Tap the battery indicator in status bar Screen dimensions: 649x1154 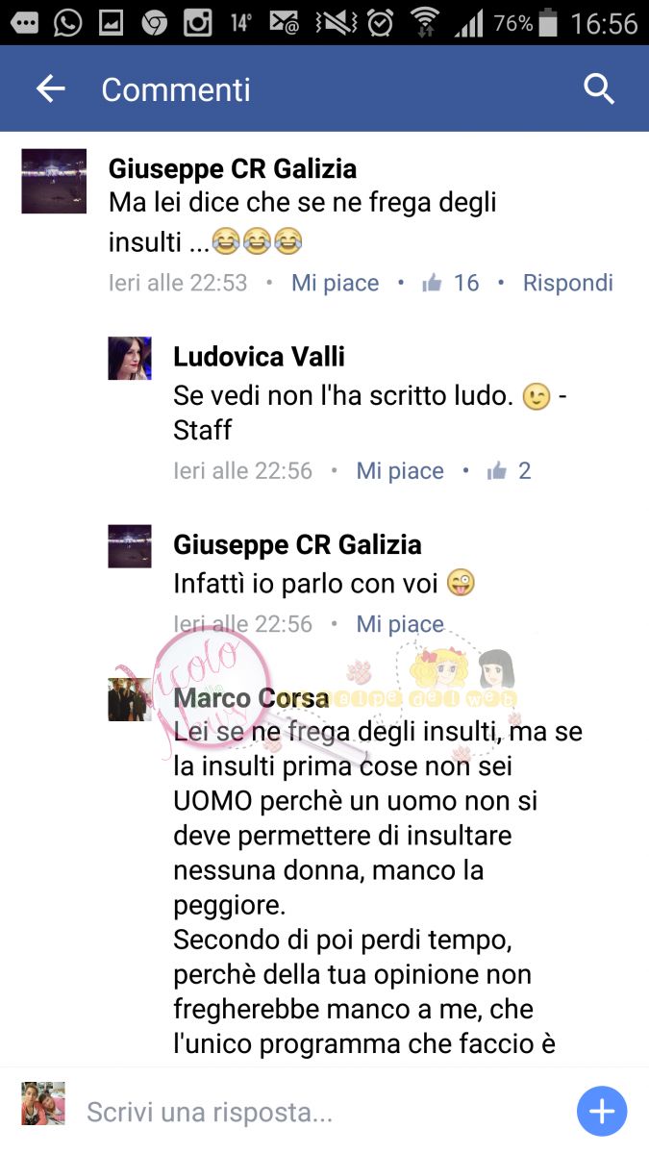pyautogui.click(x=548, y=23)
